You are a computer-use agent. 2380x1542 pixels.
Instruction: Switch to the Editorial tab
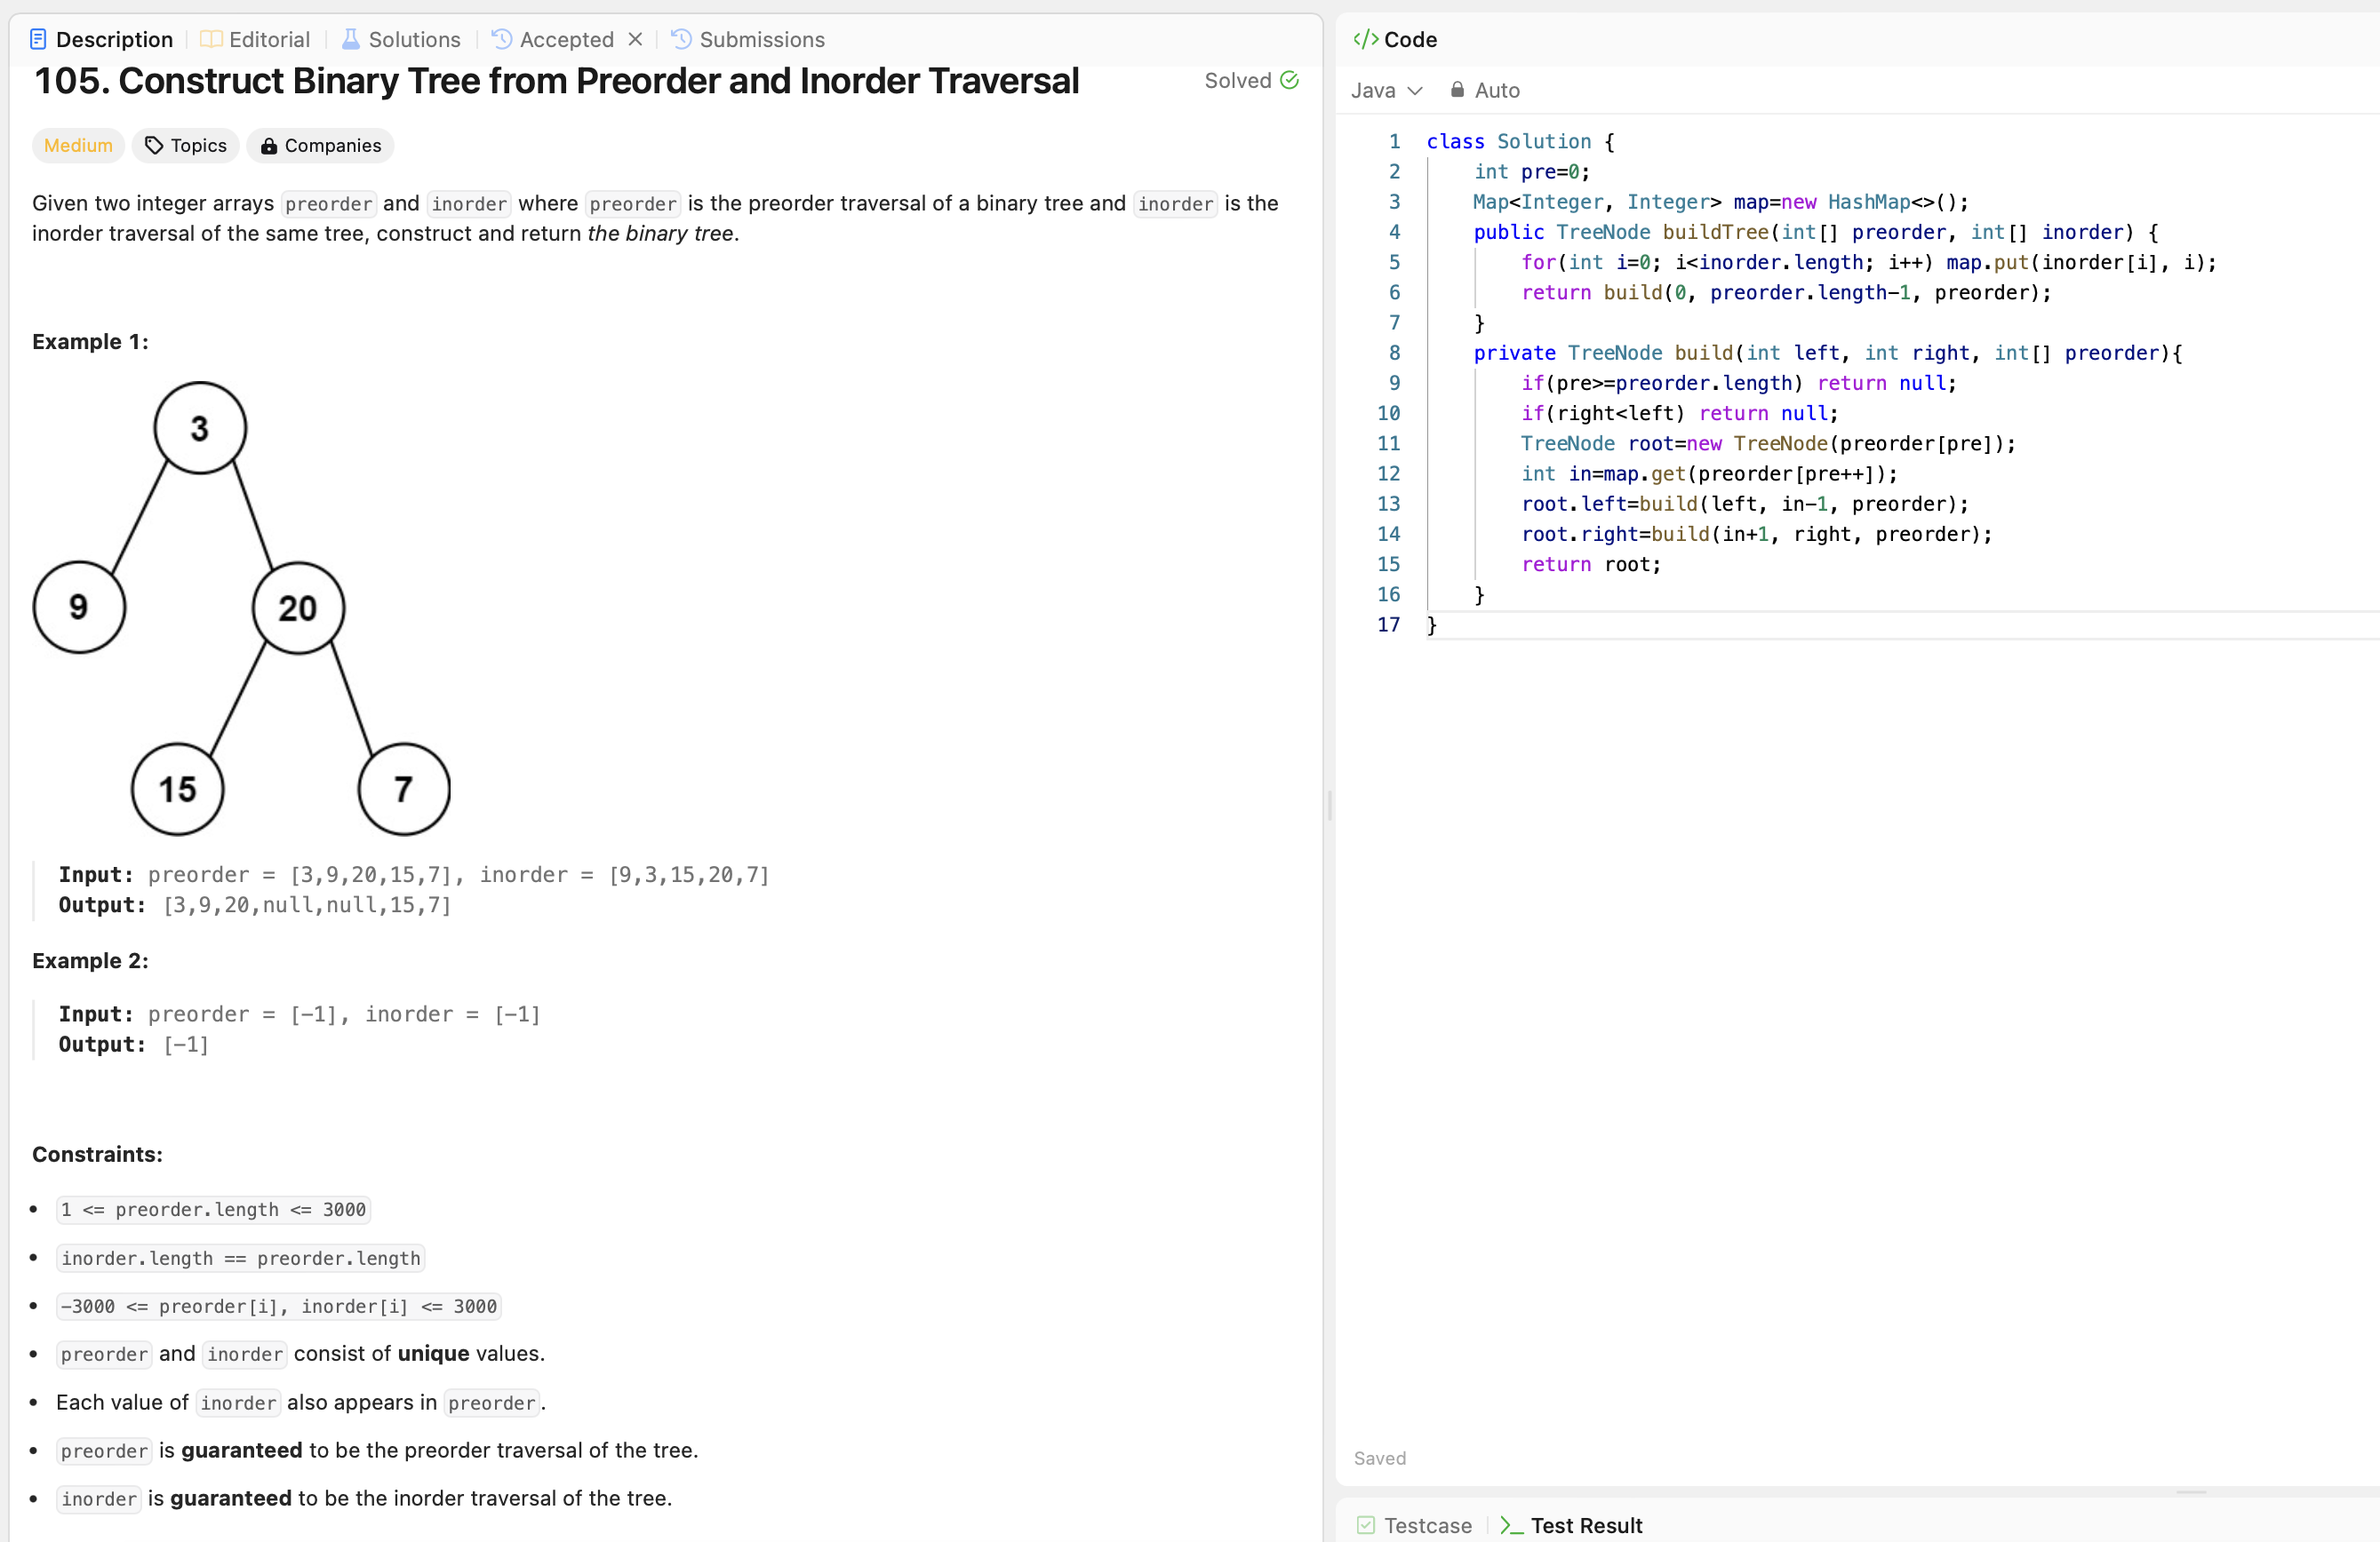(x=268, y=39)
